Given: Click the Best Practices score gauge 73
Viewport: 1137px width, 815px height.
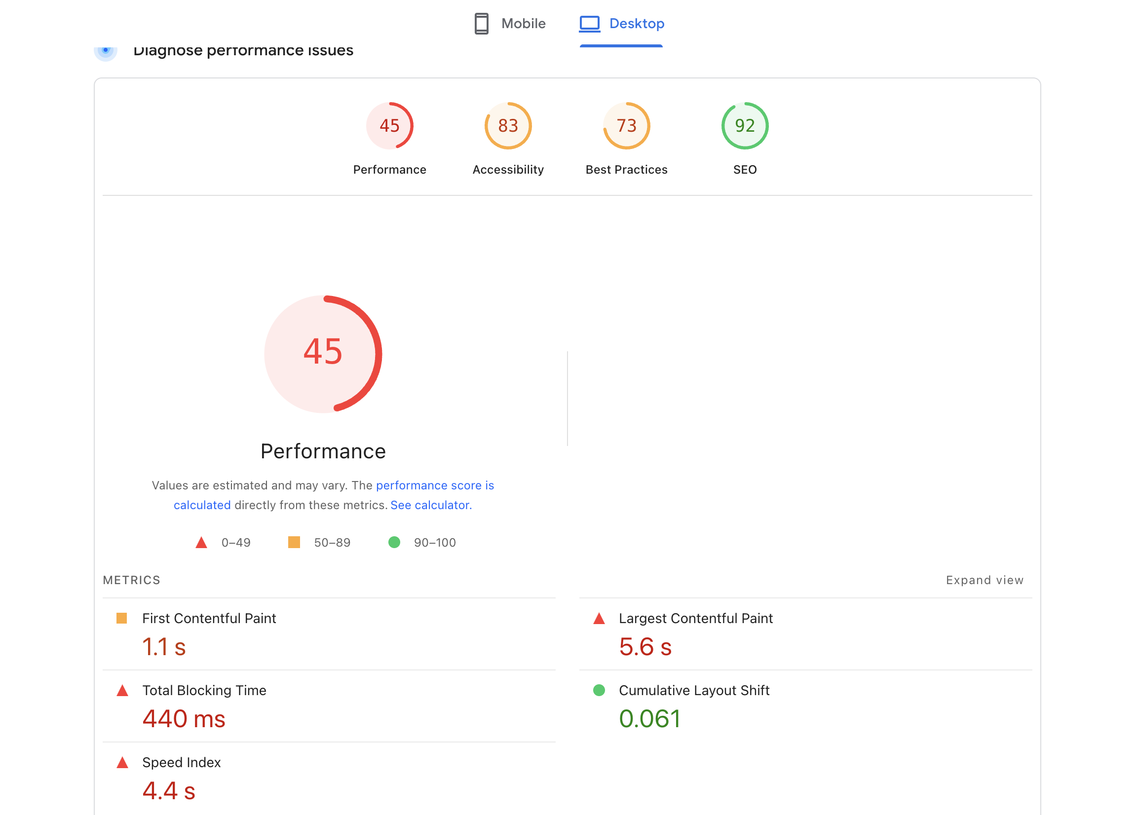Looking at the screenshot, I should (626, 126).
